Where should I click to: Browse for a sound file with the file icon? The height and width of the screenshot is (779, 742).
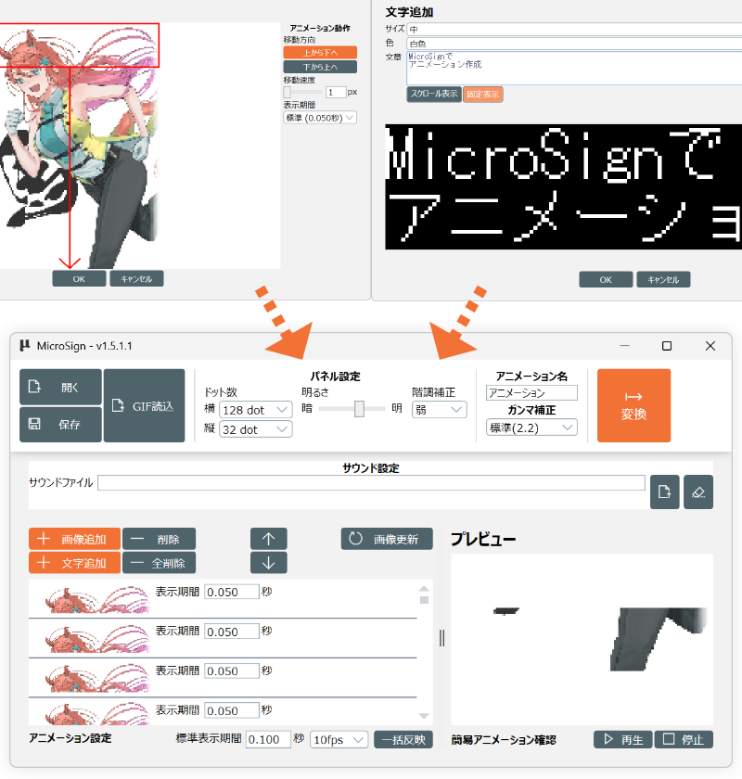pyautogui.click(x=664, y=492)
